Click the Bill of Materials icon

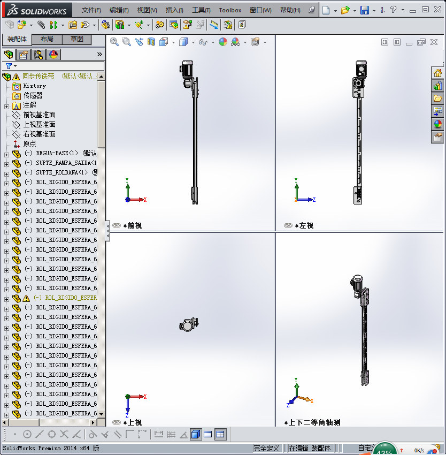pos(174,25)
